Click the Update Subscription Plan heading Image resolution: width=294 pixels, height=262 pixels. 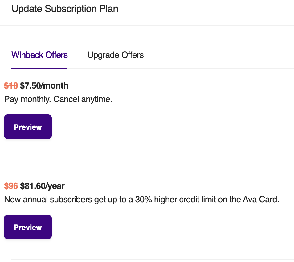coord(65,9)
